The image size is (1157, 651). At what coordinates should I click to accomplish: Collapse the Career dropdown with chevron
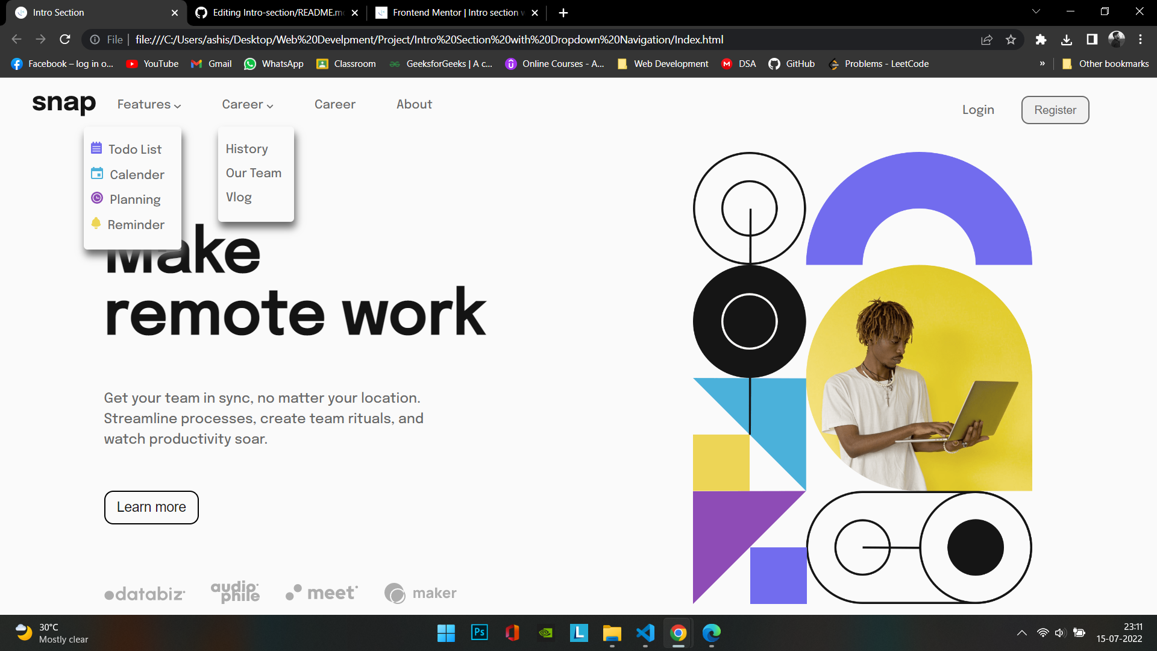tap(270, 106)
